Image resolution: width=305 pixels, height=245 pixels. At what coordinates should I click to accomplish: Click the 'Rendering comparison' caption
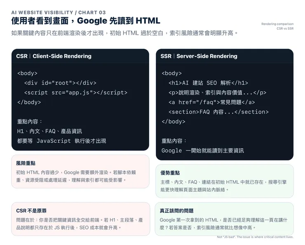277,24
